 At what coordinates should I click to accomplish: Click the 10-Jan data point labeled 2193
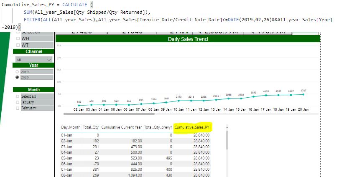pos(178,101)
